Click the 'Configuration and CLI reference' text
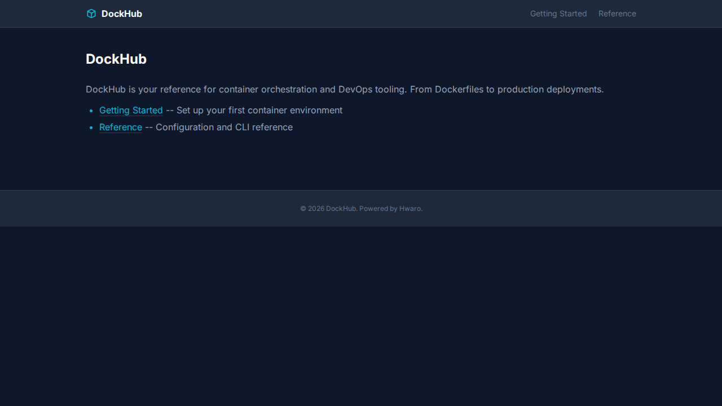The width and height of the screenshot is (722, 406). click(224, 127)
